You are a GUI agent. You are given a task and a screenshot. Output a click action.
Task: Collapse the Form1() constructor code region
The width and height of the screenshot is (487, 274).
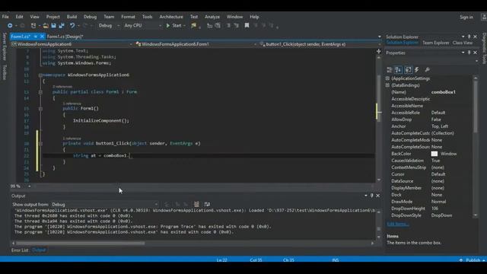click(x=40, y=109)
